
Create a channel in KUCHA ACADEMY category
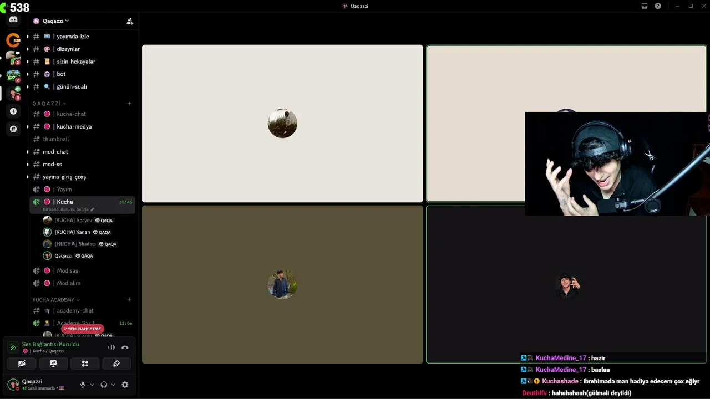[x=129, y=300]
